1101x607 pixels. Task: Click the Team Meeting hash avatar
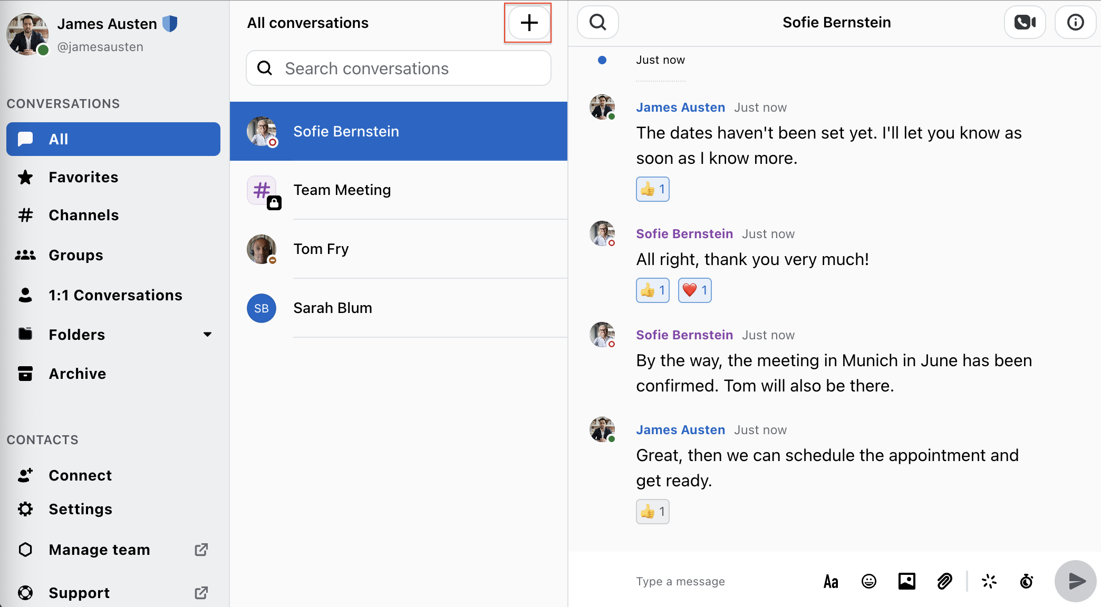pos(262,190)
